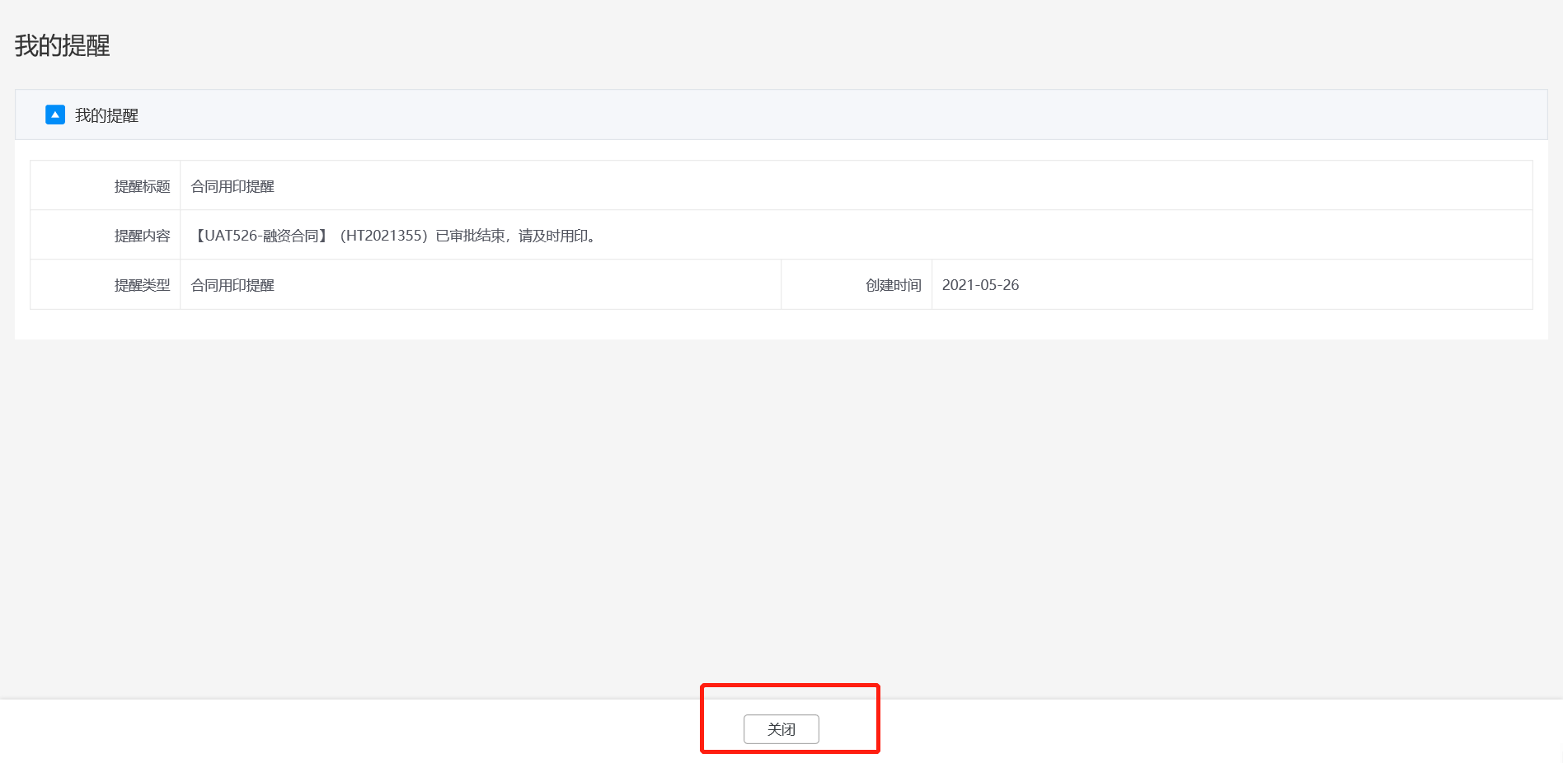
Task: Click the 合同用印提醒 value in 提醒标题 row
Action: (232, 186)
